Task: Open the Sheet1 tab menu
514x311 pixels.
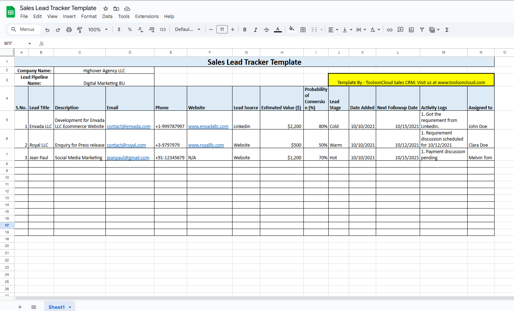Action: (x=70, y=307)
